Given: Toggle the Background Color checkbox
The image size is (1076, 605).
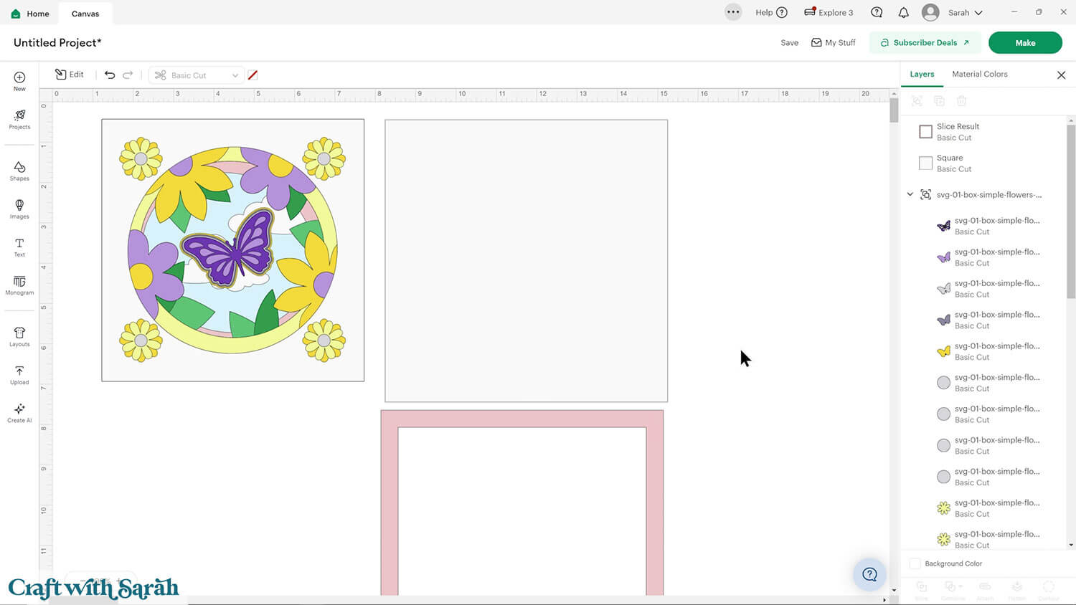Looking at the screenshot, I should click(x=915, y=563).
